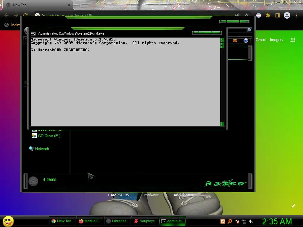Click the Explorer window green caption buttons
The image size is (303, 227).
[x=234, y=21]
